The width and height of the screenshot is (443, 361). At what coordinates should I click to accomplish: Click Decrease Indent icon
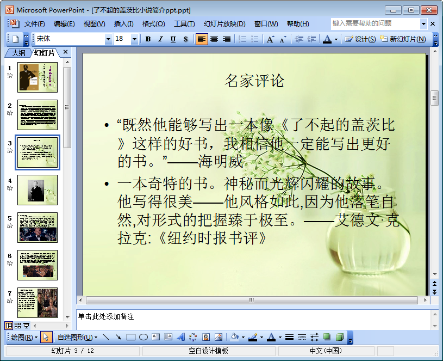pyautogui.click(x=299, y=39)
